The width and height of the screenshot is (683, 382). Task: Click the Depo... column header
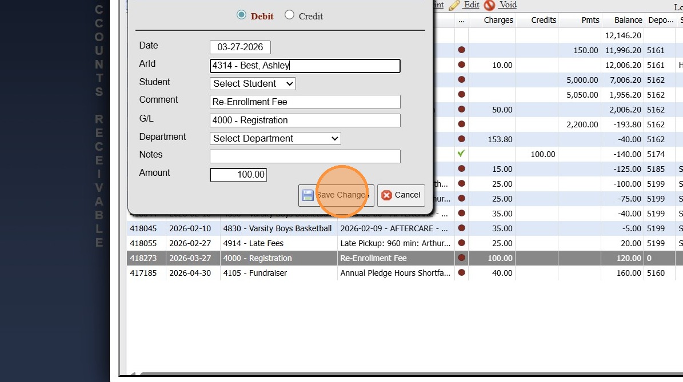click(661, 20)
